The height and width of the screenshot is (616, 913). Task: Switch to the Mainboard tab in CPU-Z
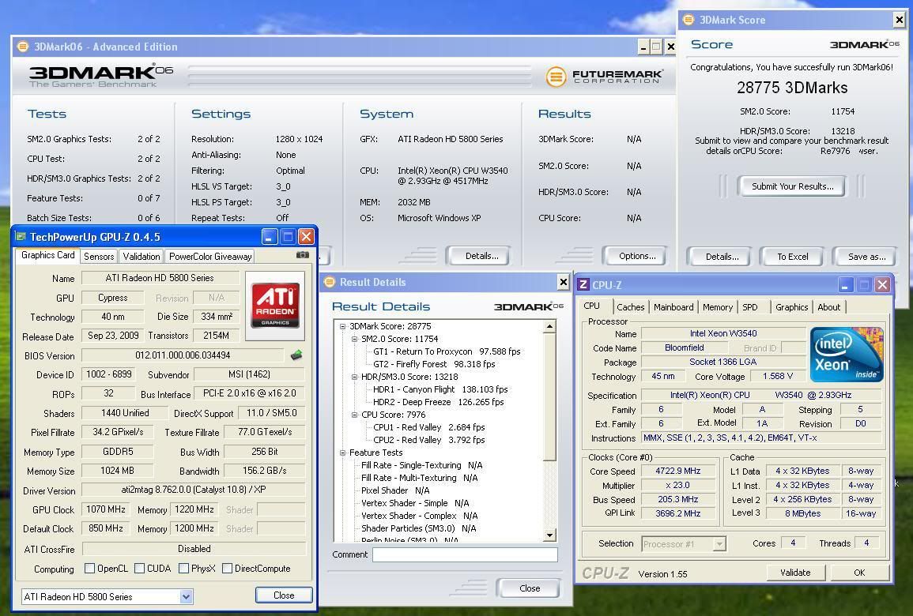(673, 307)
